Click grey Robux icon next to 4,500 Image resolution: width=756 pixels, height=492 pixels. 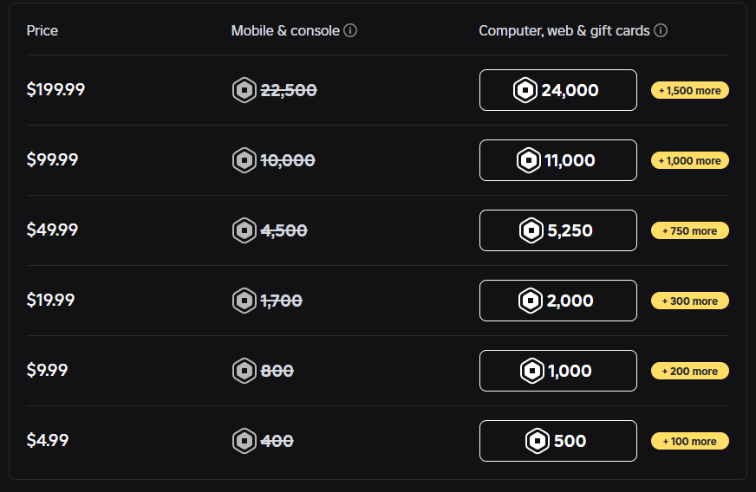[244, 230]
